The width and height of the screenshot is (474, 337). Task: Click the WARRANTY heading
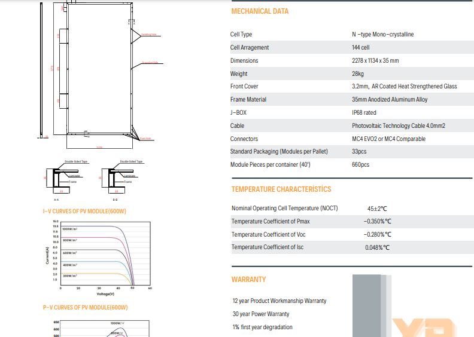click(x=248, y=280)
